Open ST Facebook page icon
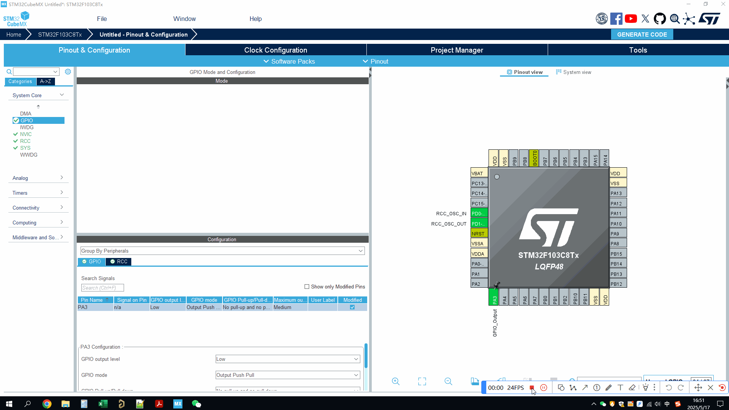This screenshot has width=729, height=410. pyautogui.click(x=616, y=19)
